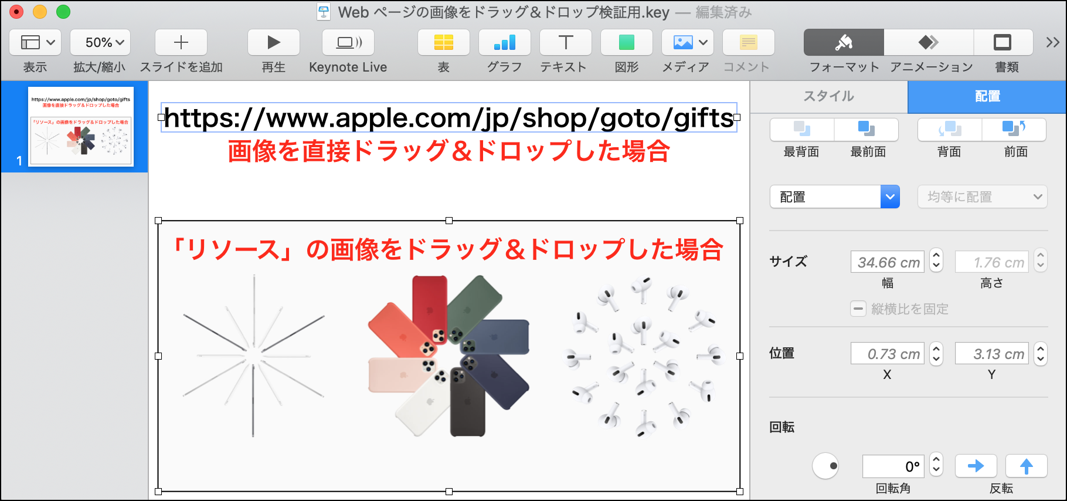Send object to back with 最背面
The width and height of the screenshot is (1067, 501).
pos(801,129)
